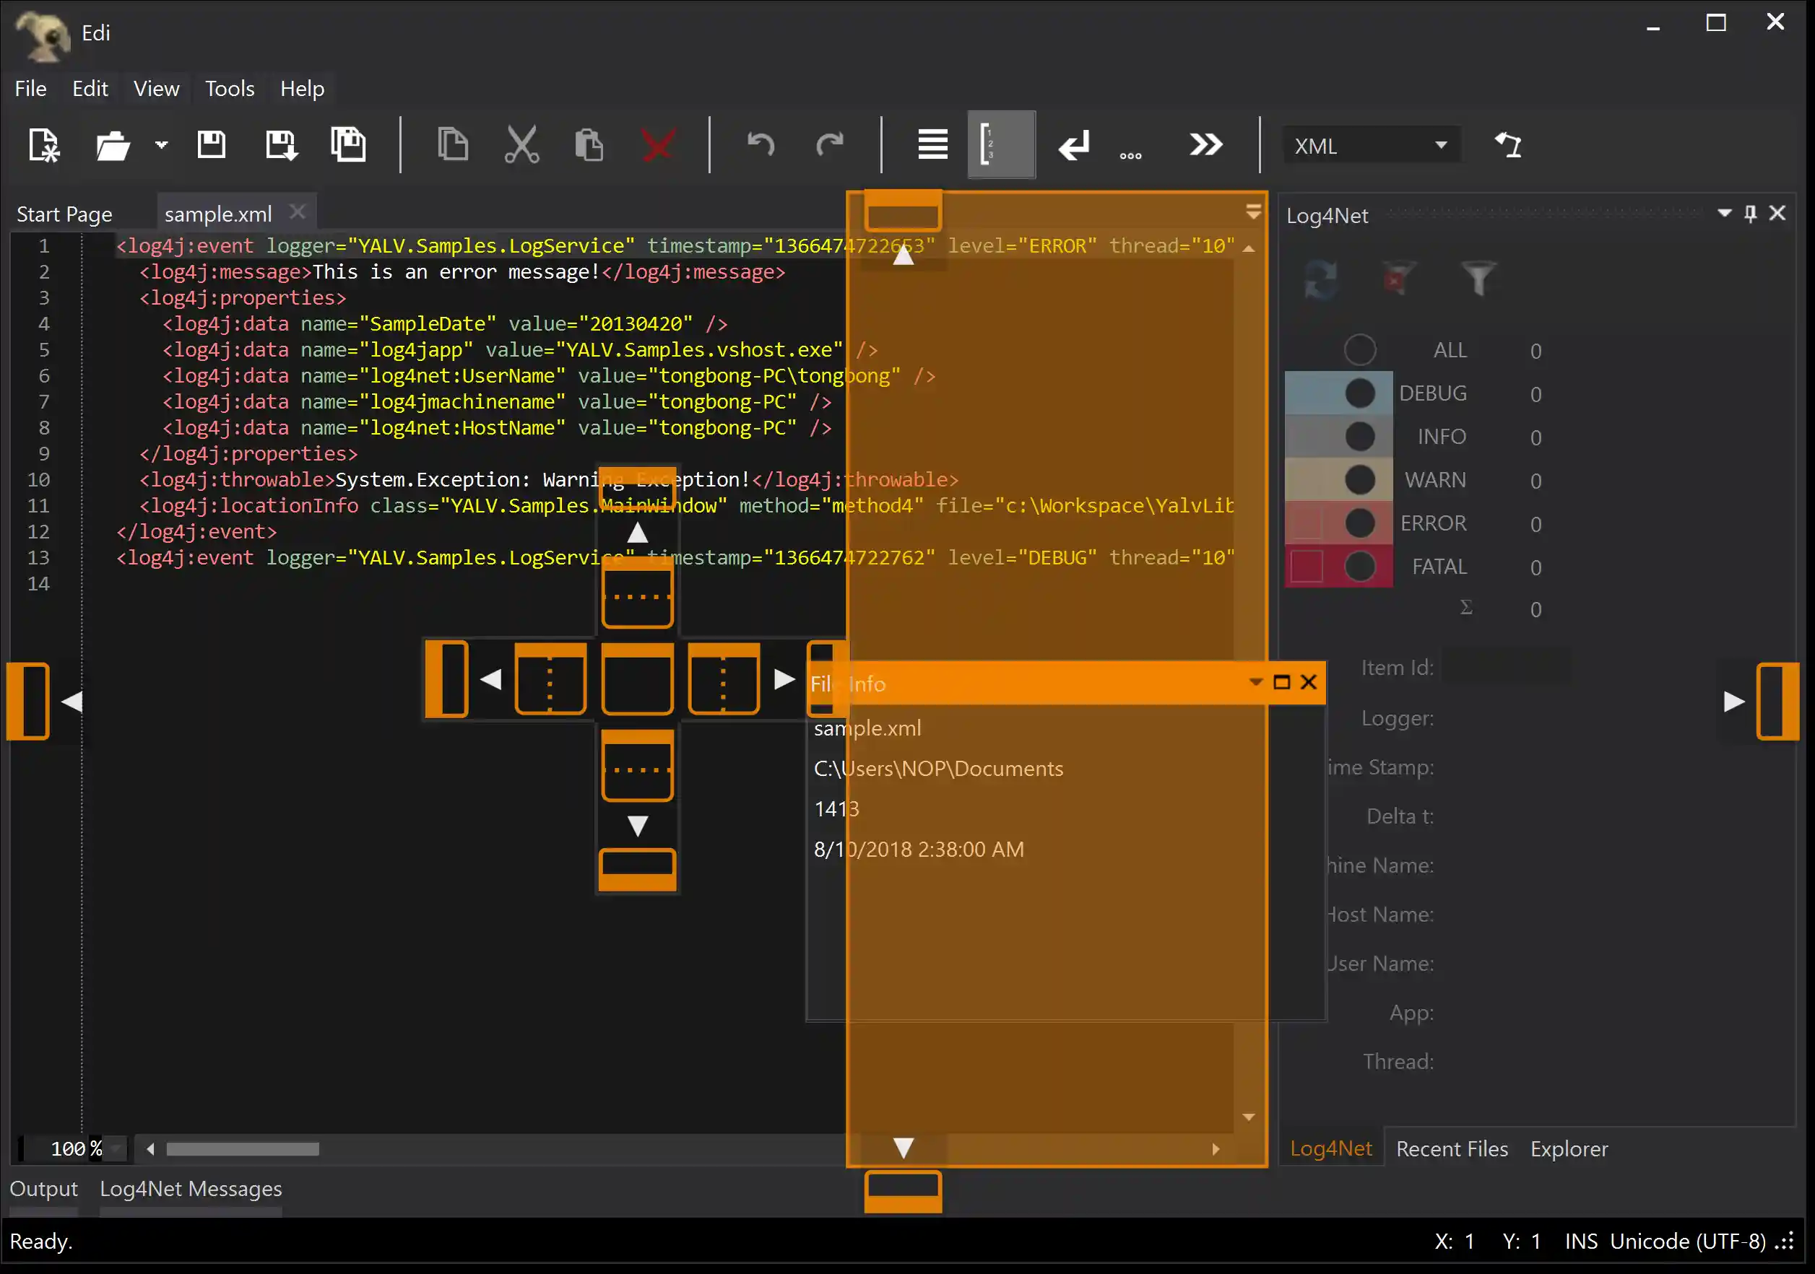Pin the Log4Net panel
Viewport: 1815px width, 1274px height.
(1750, 213)
